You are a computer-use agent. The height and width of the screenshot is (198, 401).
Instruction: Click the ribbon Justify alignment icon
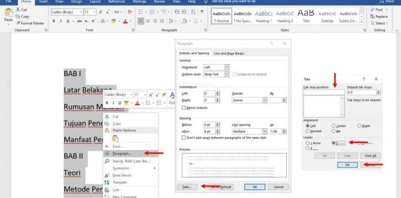click(162, 21)
